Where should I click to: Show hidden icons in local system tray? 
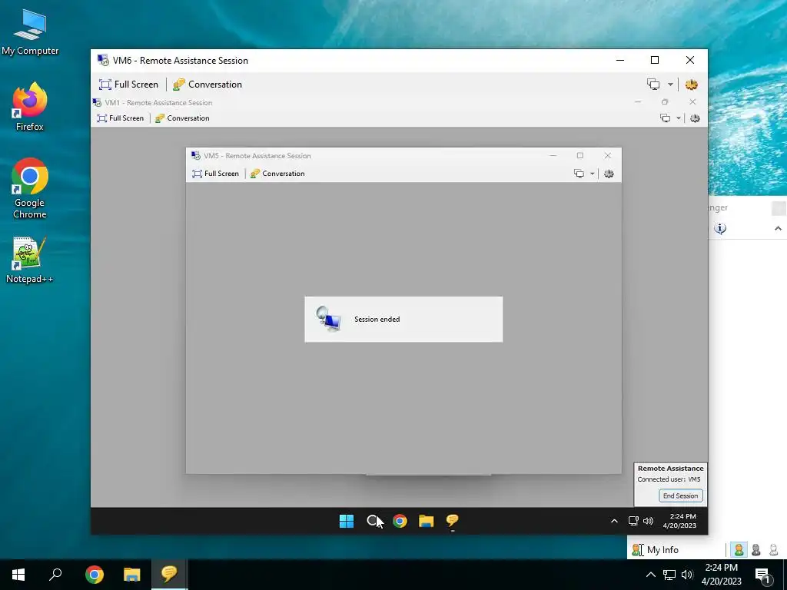click(x=650, y=575)
